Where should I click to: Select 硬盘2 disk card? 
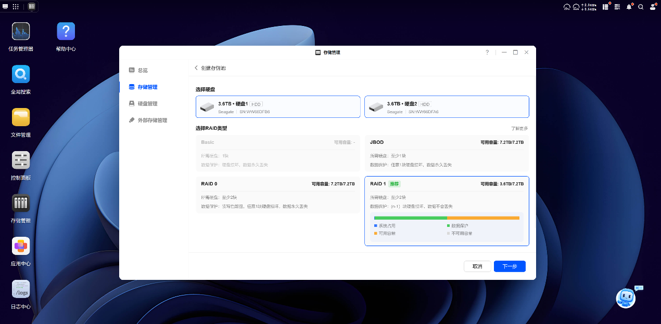[447, 107]
